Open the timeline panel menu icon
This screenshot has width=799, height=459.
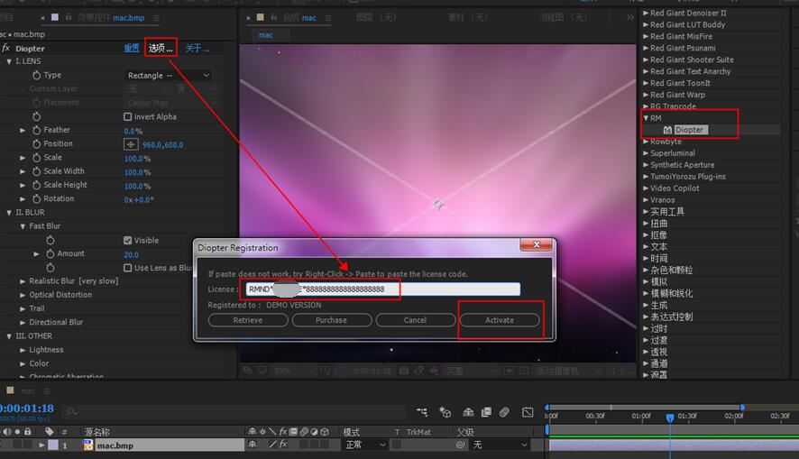coord(46,390)
